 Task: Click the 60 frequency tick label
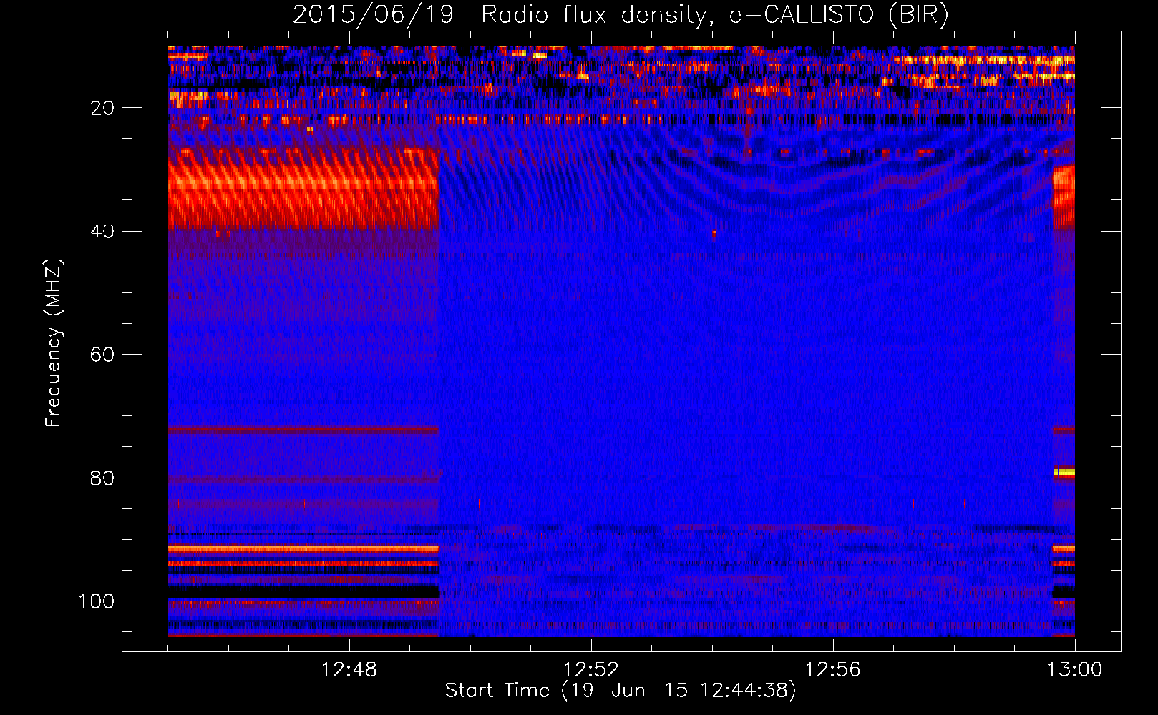pos(102,355)
